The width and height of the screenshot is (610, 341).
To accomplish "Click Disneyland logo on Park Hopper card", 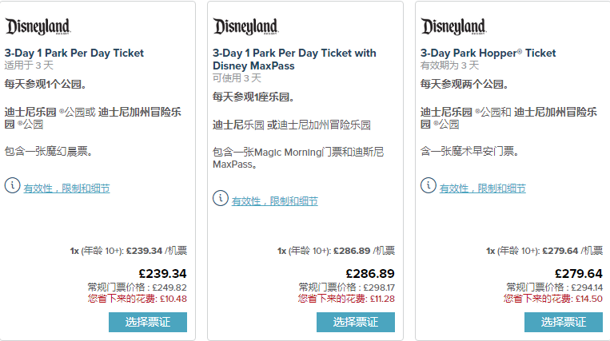I will pos(453,27).
